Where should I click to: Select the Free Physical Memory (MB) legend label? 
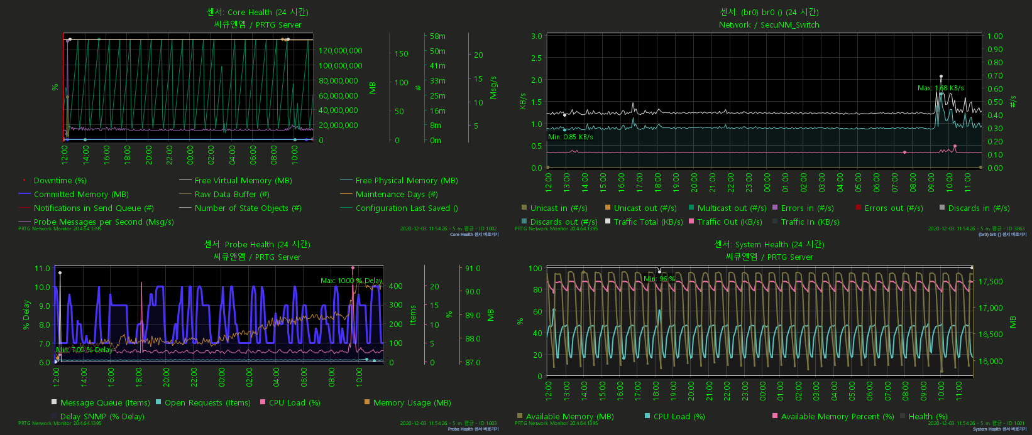pyautogui.click(x=407, y=181)
